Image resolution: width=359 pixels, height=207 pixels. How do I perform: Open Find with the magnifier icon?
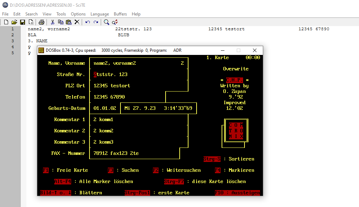pos(106,22)
